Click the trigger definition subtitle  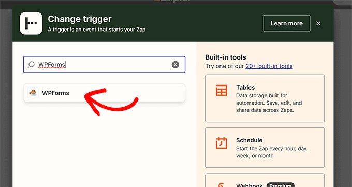click(96, 30)
